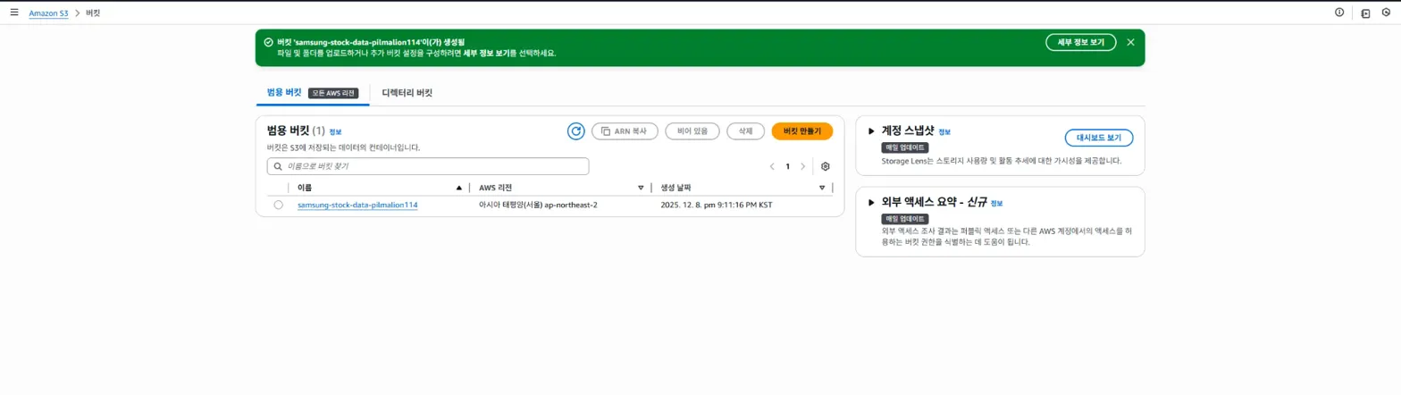The width and height of the screenshot is (1401, 395).
Task: Open the samsung-stock-data-pilmalion114 bucket link
Action: coord(357,205)
